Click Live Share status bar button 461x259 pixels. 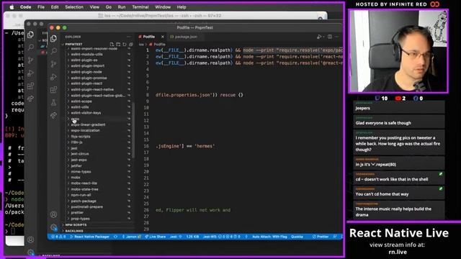pos(155,237)
